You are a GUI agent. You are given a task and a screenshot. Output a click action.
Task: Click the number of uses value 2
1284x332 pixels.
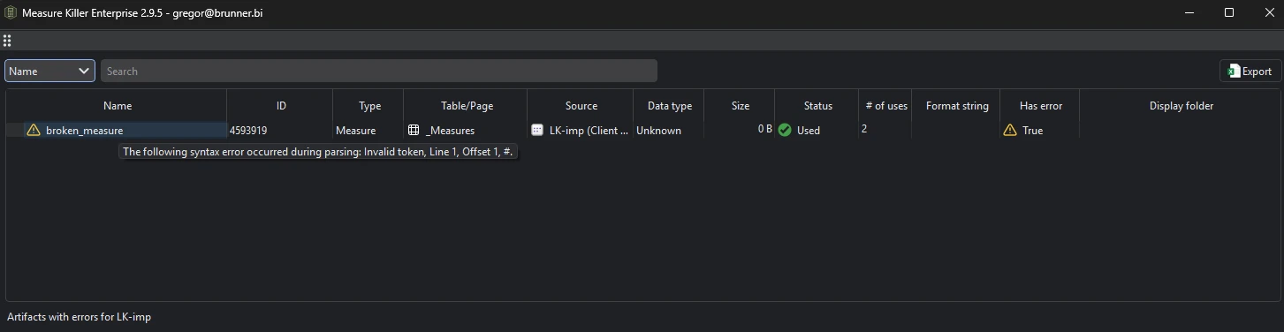coord(865,130)
